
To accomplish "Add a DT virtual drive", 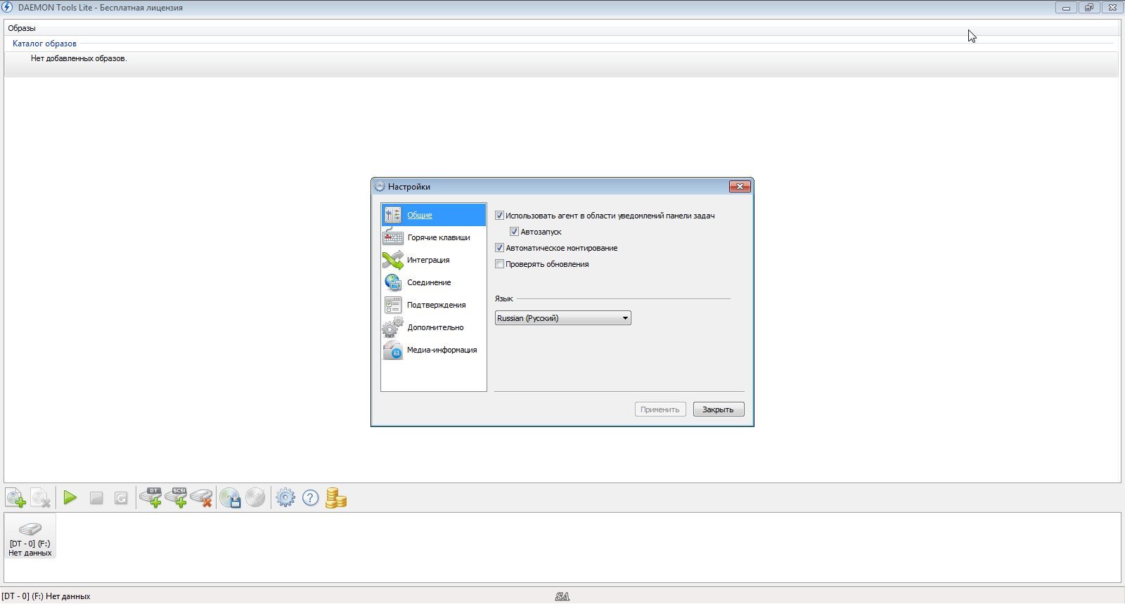I will coord(150,498).
